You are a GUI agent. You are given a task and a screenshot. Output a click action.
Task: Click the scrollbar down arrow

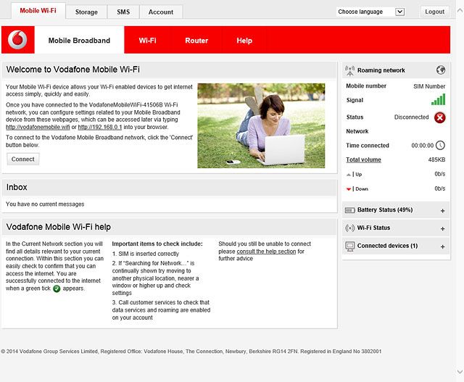click(460, 372)
